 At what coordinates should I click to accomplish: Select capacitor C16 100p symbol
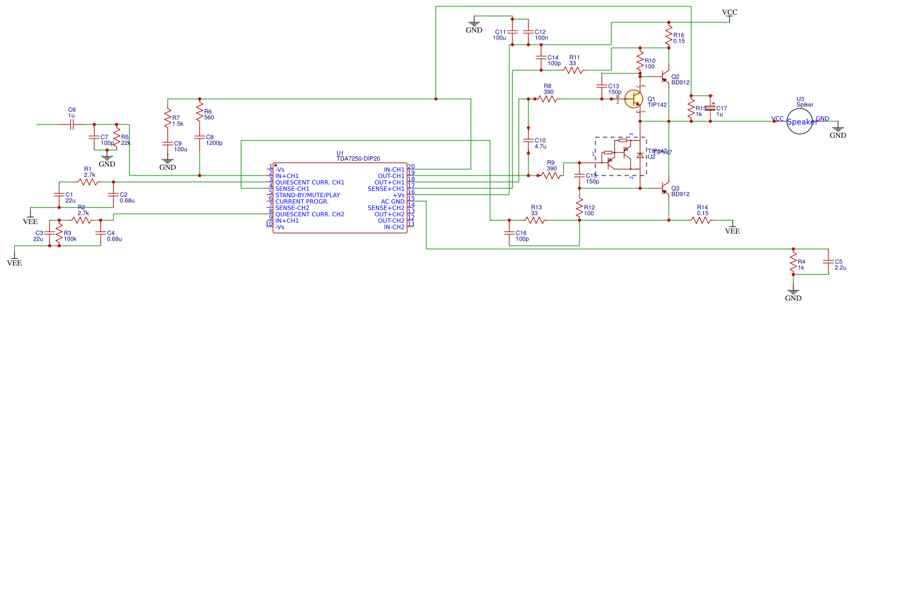coord(509,233)
